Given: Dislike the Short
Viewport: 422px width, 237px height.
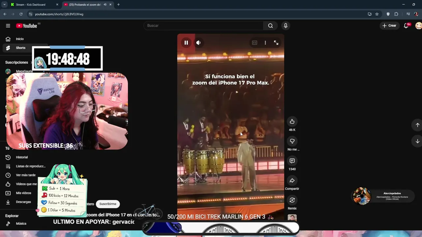Looking at the screenshot, I should pyautogui.click(x=292, y=141).
